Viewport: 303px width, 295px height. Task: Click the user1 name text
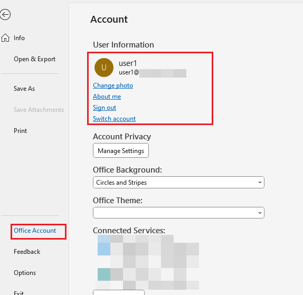(128, 63)
